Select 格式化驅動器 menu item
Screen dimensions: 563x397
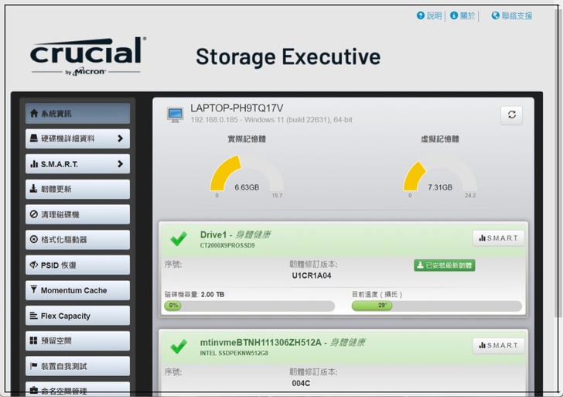77,240
